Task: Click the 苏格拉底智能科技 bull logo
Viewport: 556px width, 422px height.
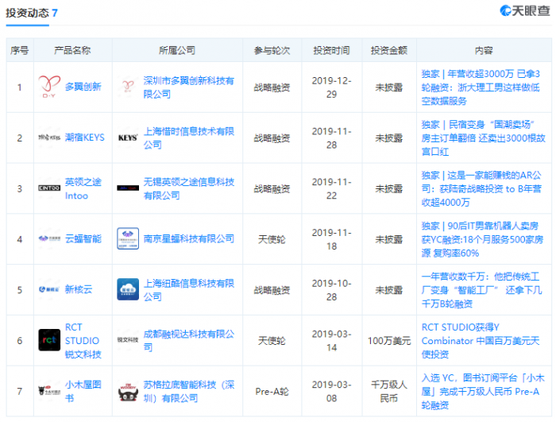Action: [128, 391]
